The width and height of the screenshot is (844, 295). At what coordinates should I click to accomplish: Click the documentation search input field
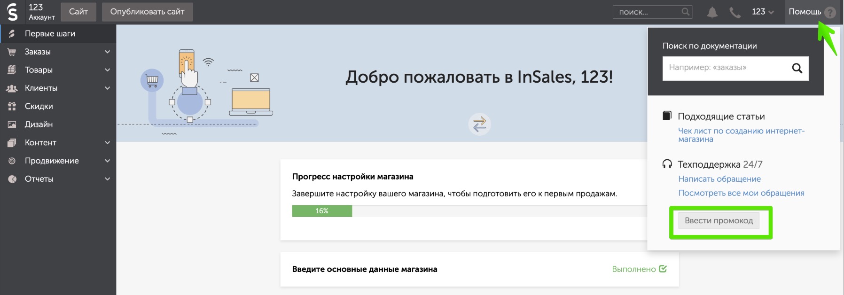pyautogui.click(x=727, y=68)
